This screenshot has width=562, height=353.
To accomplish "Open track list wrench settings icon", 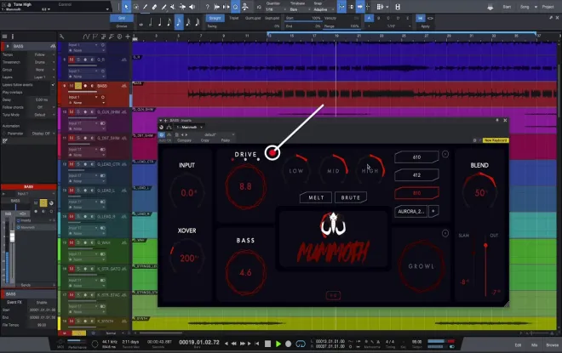I will [61, 37].
